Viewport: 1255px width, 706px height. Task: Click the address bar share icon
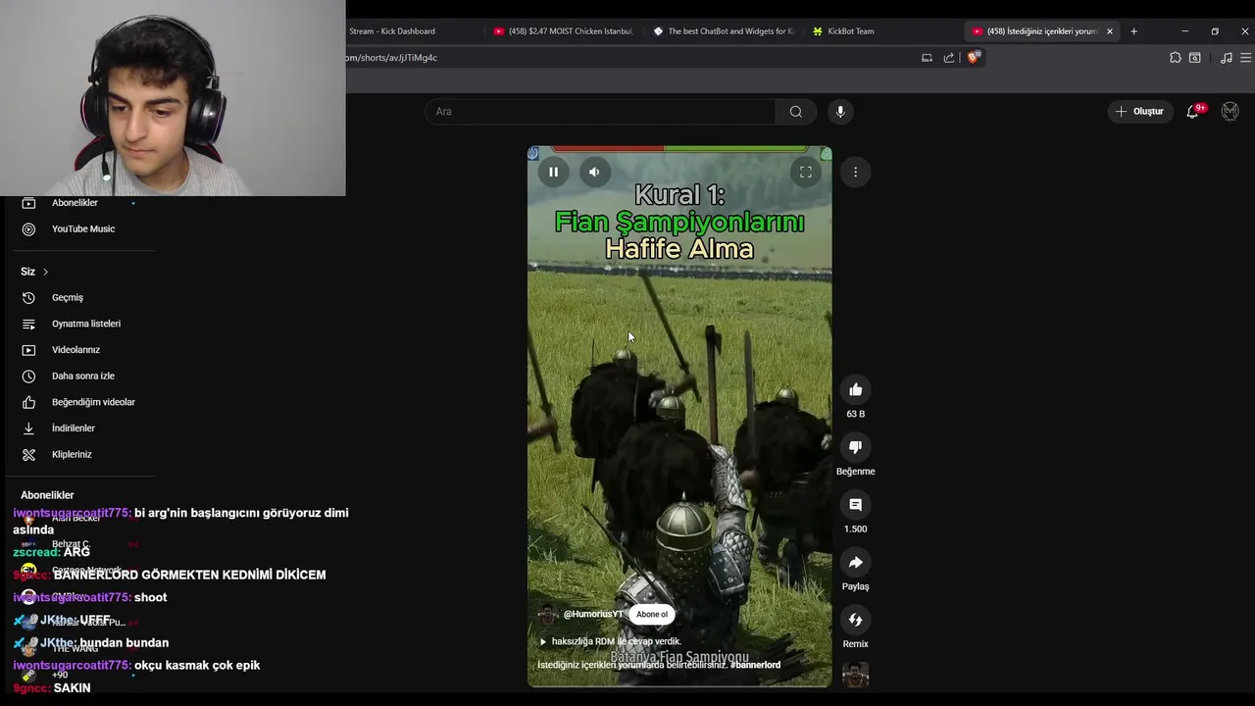click(x=949, y=58)
